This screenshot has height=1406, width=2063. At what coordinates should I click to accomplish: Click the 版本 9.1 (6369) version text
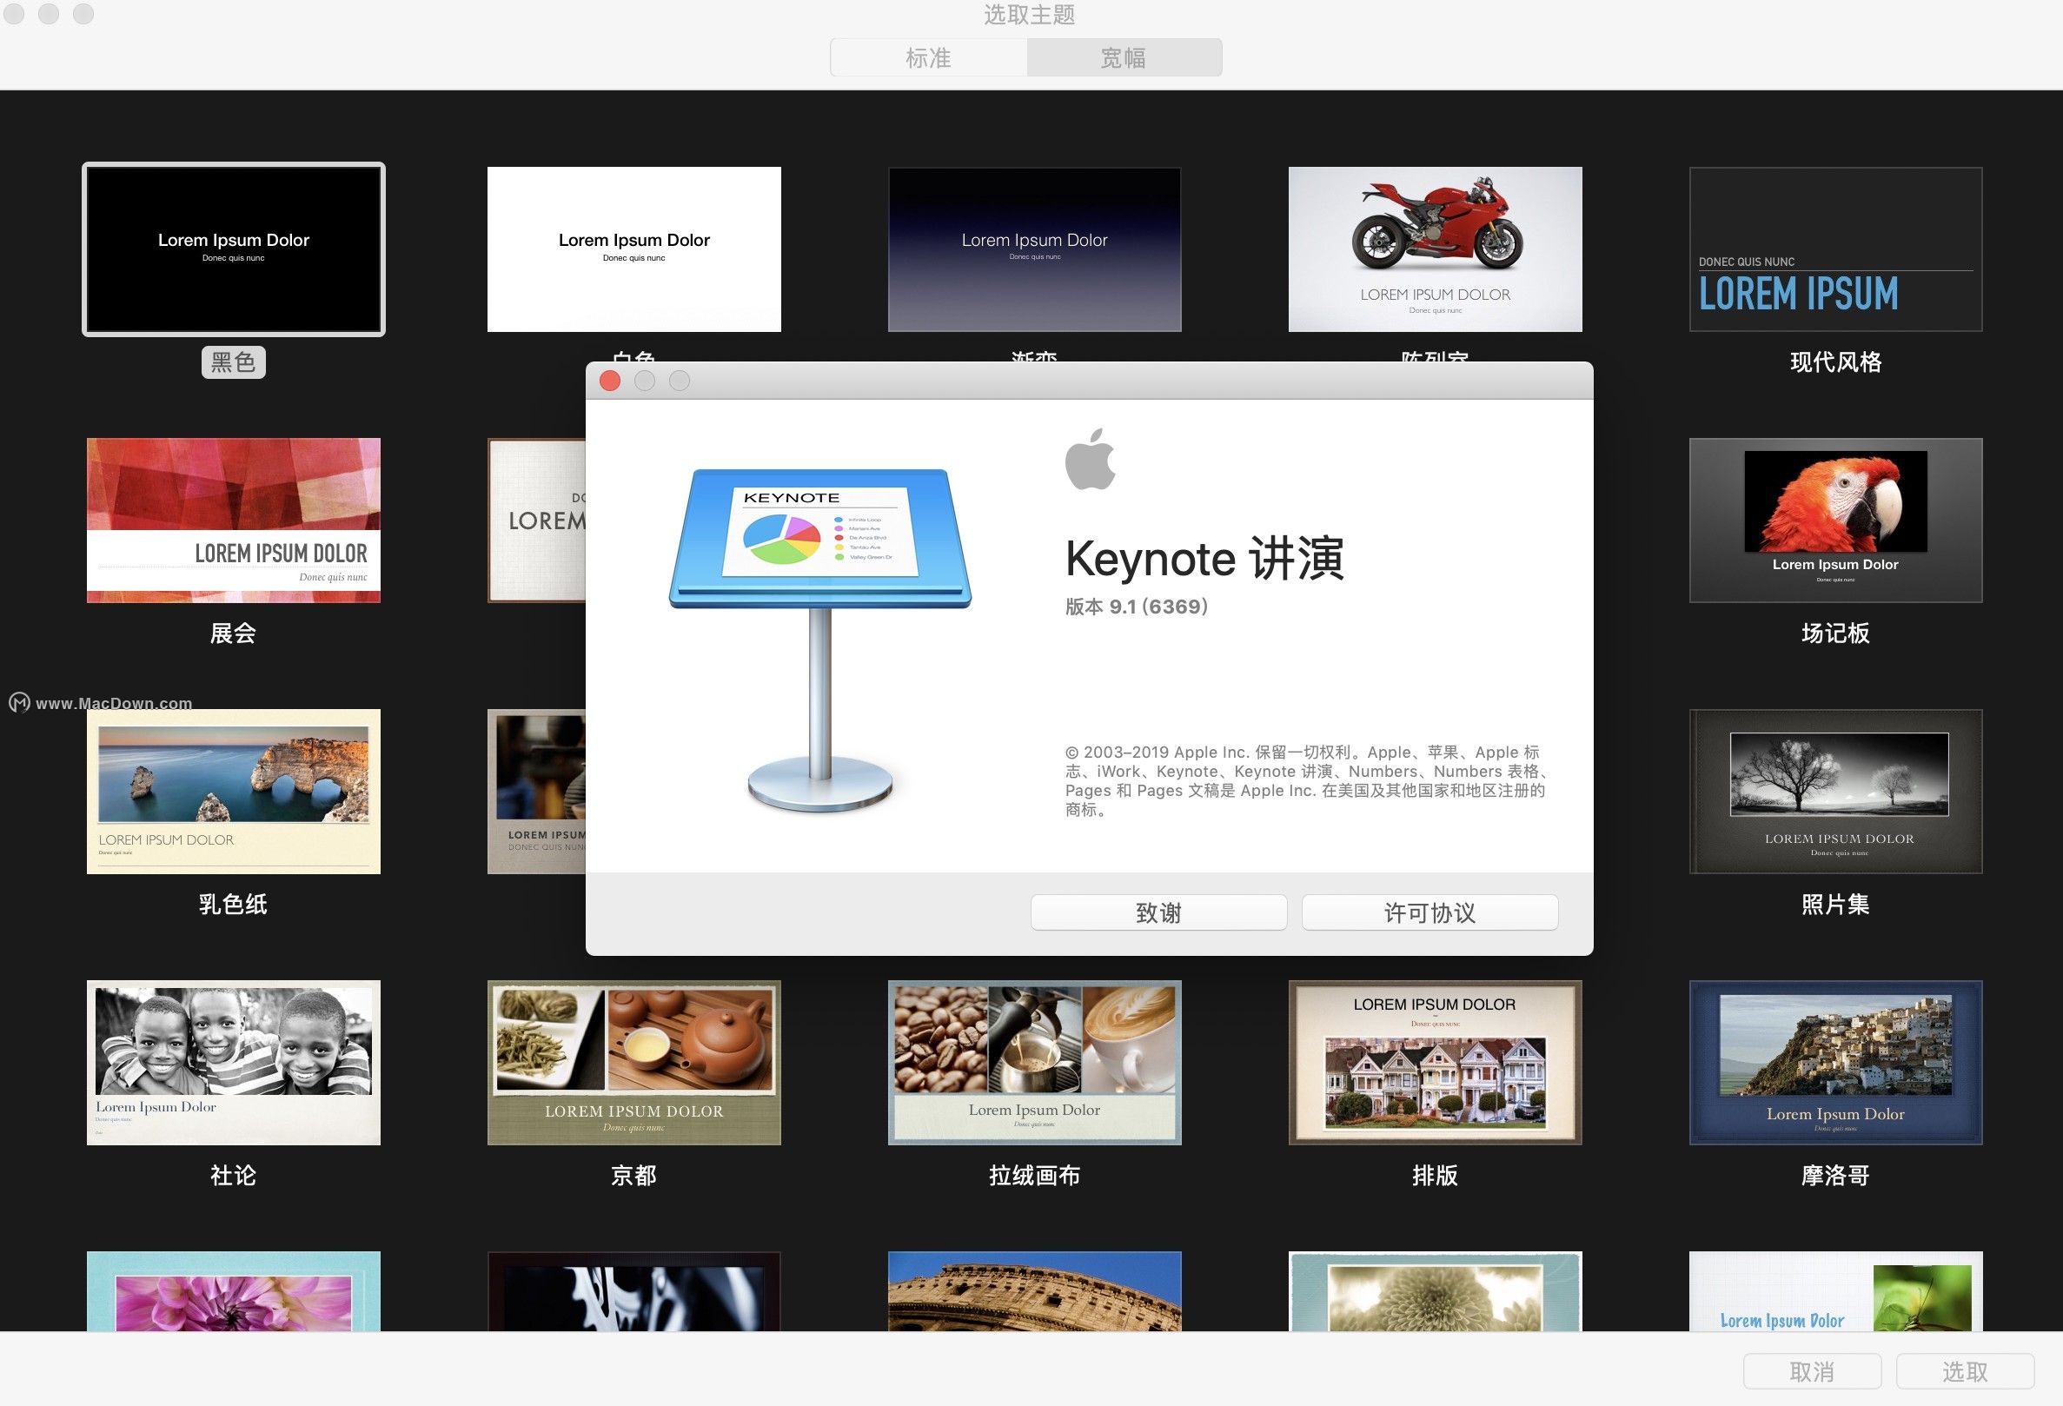(x=1137, y=607)
